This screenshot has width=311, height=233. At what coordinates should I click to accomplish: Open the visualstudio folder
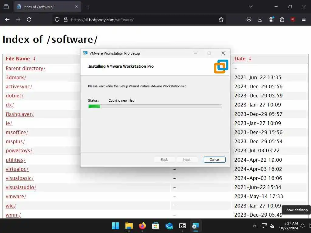(21, 187)
